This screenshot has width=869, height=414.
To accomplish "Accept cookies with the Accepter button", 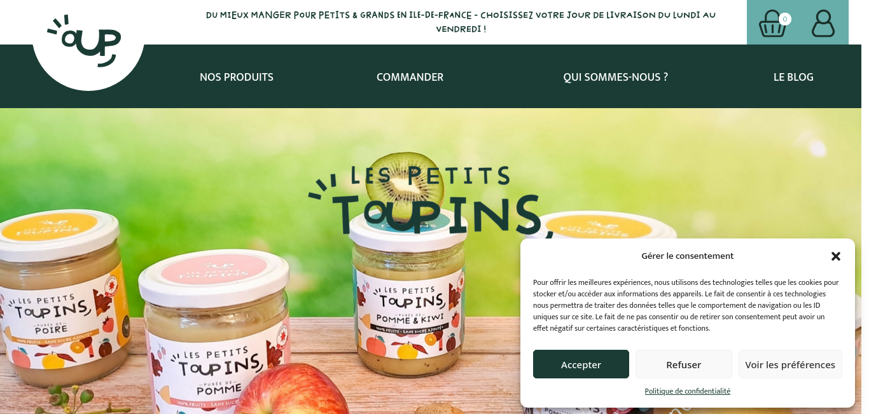I will [x=581, y=364].
